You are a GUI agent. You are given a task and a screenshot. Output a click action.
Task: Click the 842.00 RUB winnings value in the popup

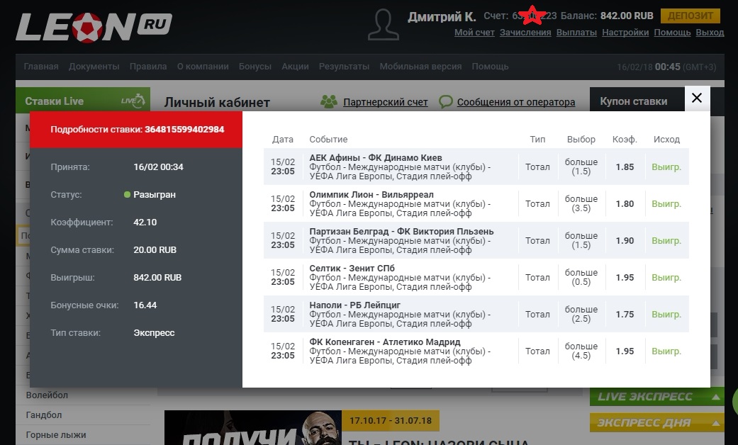click(x=157, y=278)
